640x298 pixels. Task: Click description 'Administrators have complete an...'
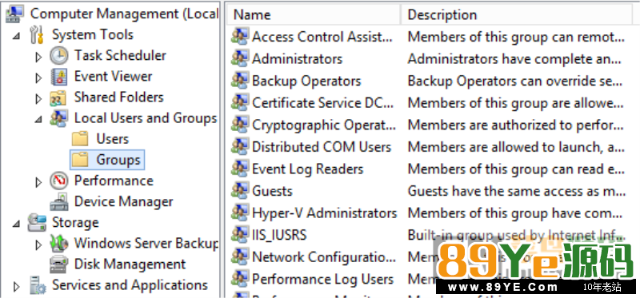point(514,58)
